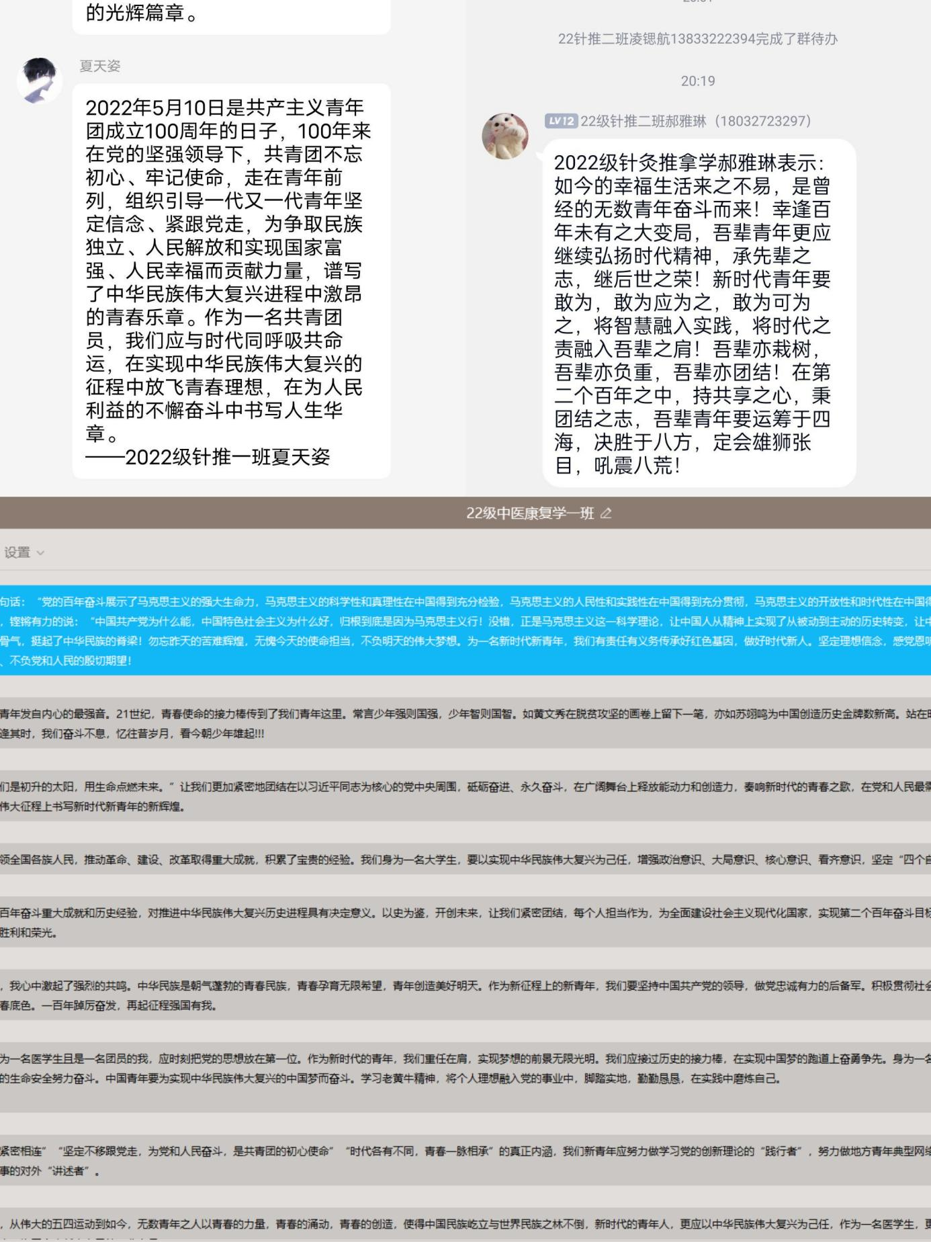
Task: Select 郝雅琳's message starting 2022级针灸推拿学
Action: (697, 313)
